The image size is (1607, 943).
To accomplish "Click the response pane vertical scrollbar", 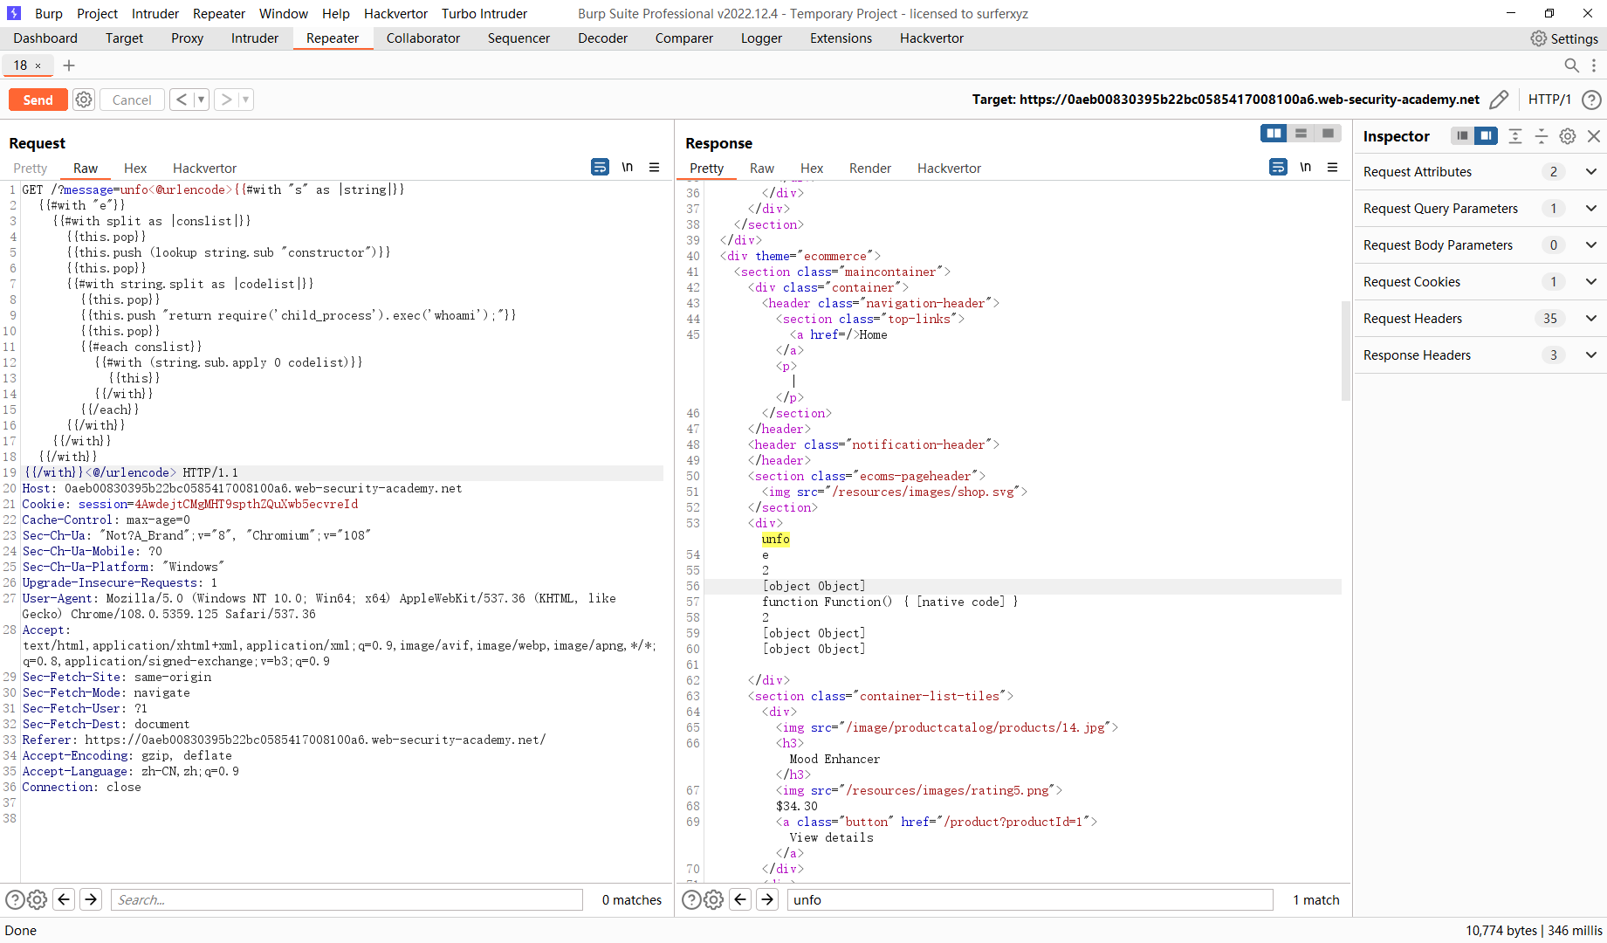I will 1346,351.
